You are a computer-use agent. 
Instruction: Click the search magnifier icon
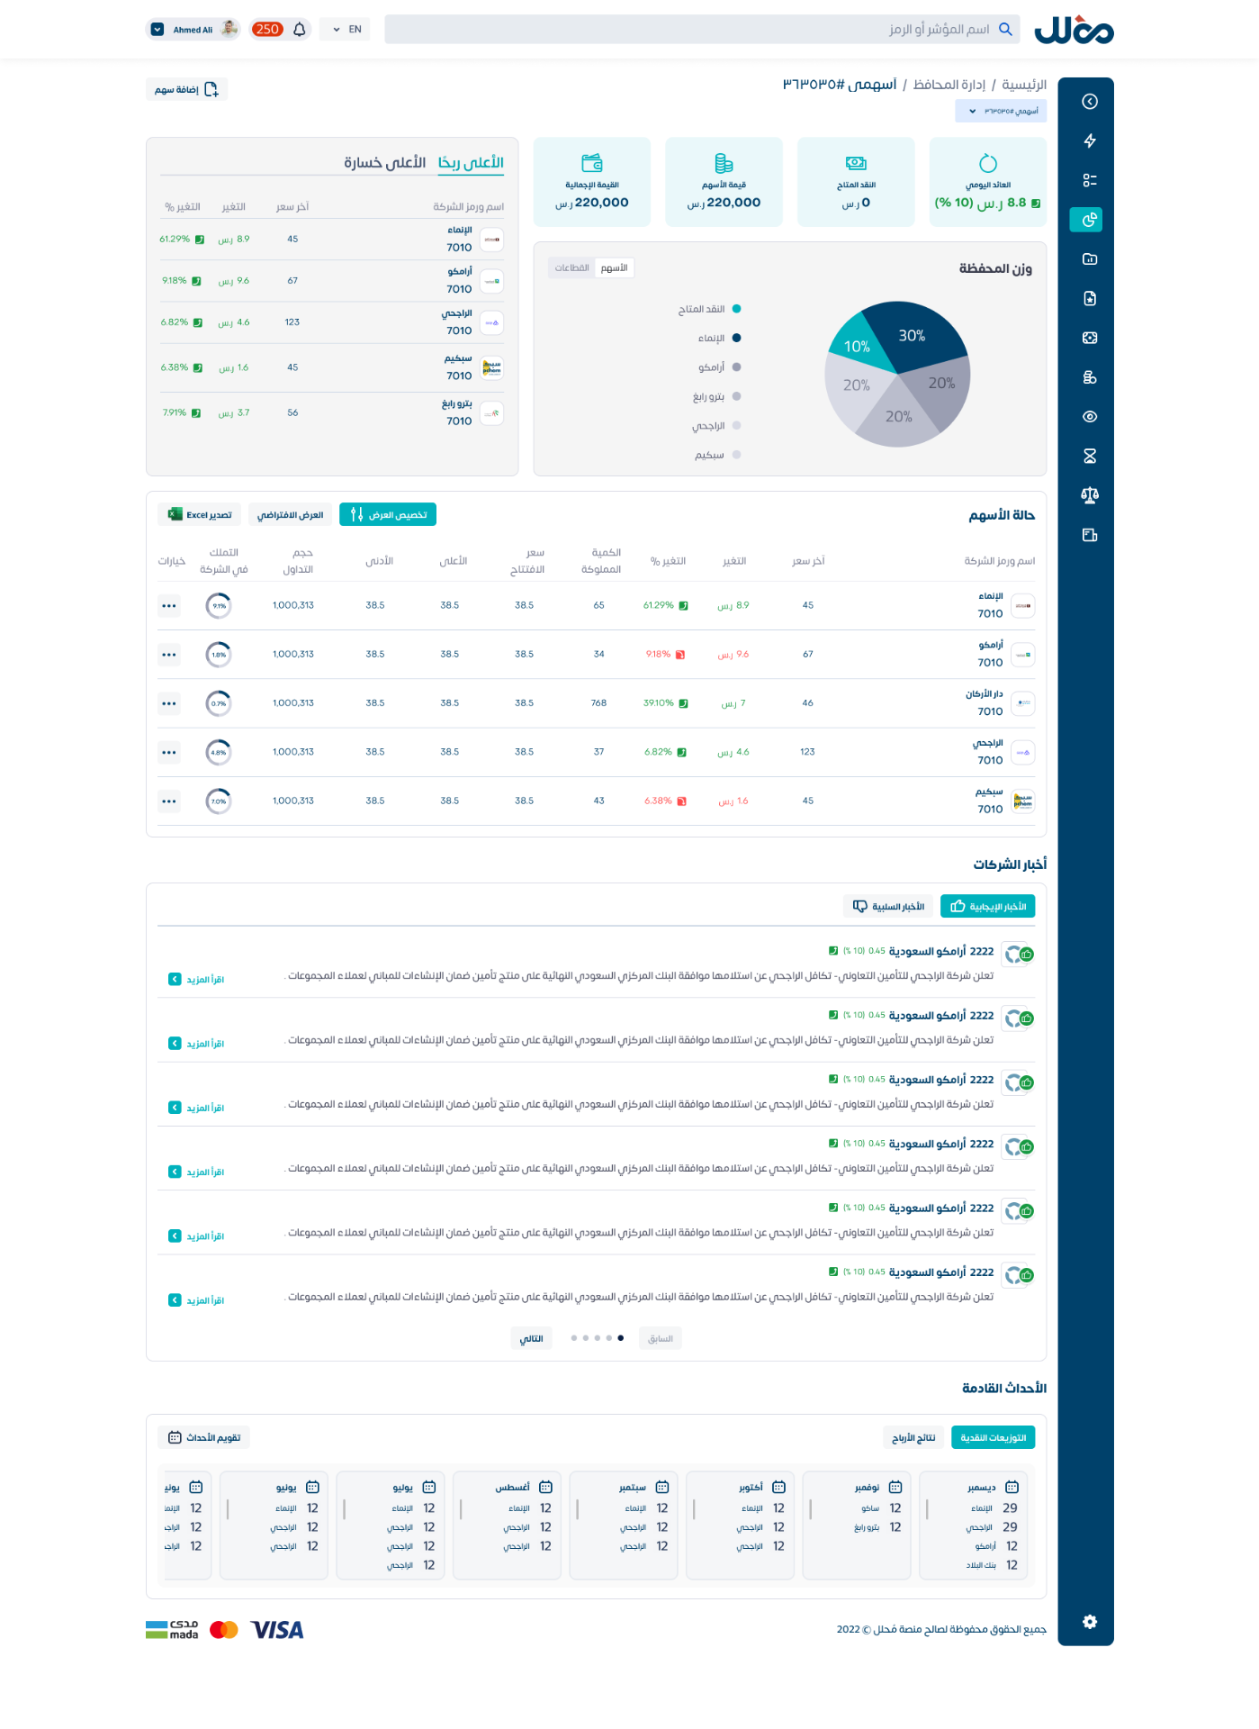[x=1005, y=29]
